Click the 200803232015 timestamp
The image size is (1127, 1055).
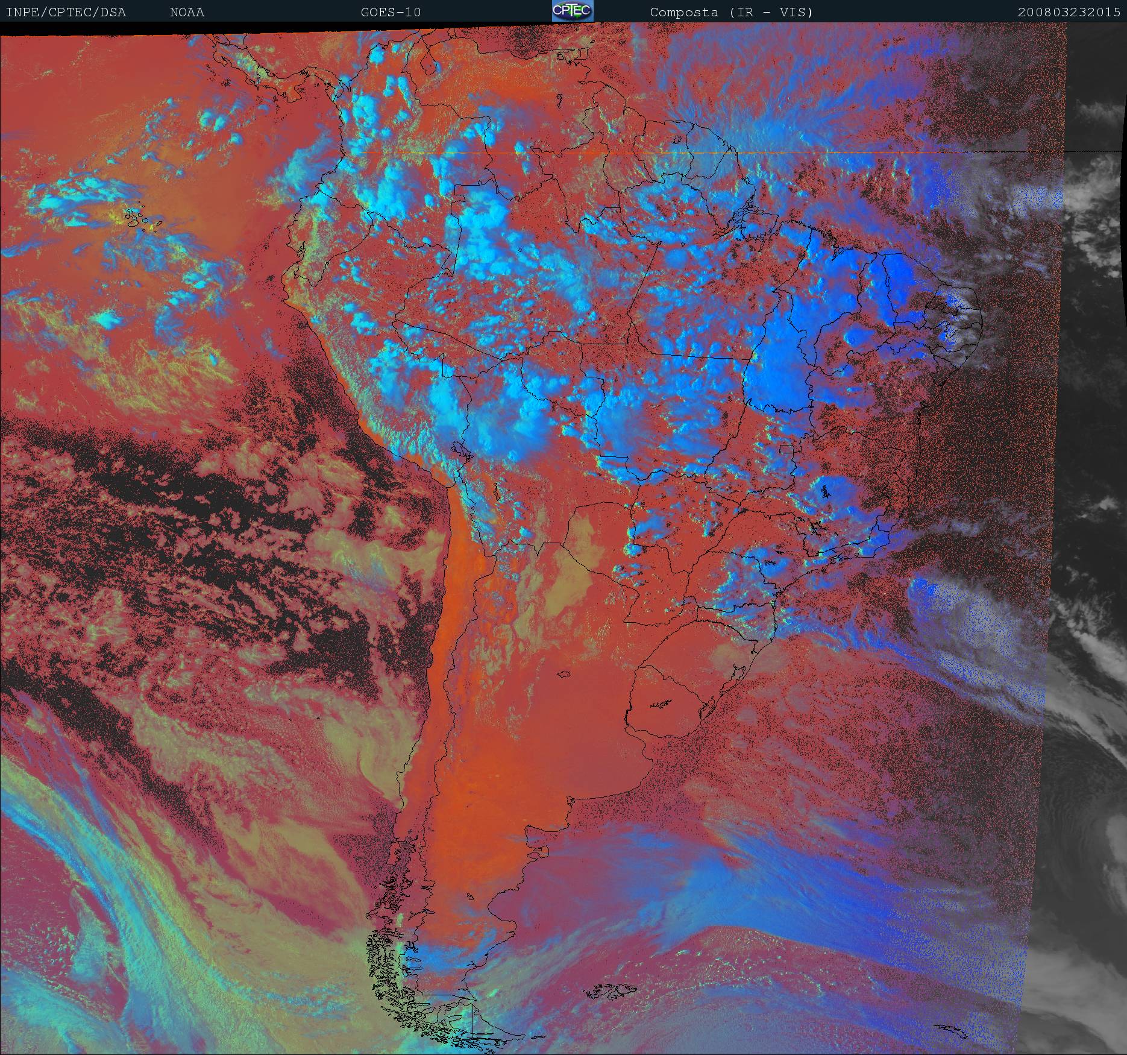pyautogui.click(x=1069, y=12)
